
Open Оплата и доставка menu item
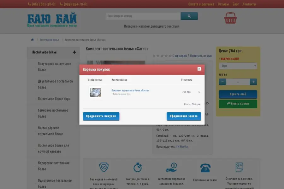point(201,4)
